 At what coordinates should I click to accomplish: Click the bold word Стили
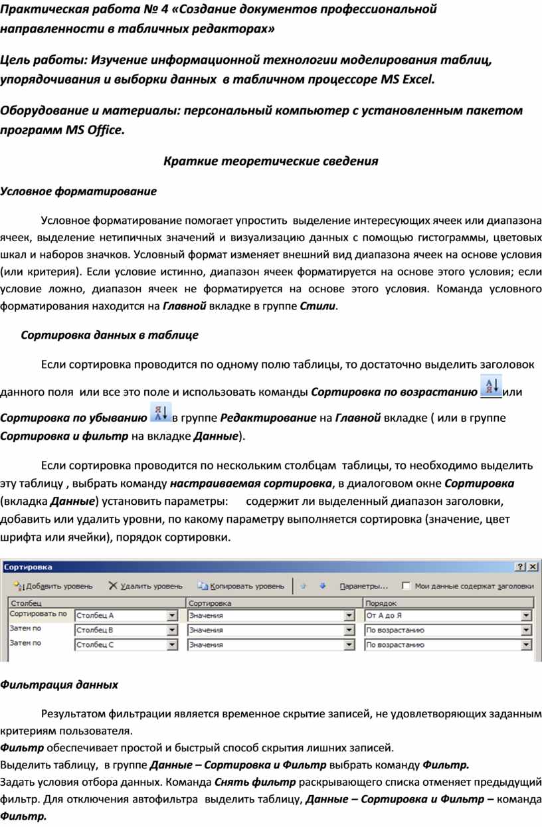(x=318, y=306)
